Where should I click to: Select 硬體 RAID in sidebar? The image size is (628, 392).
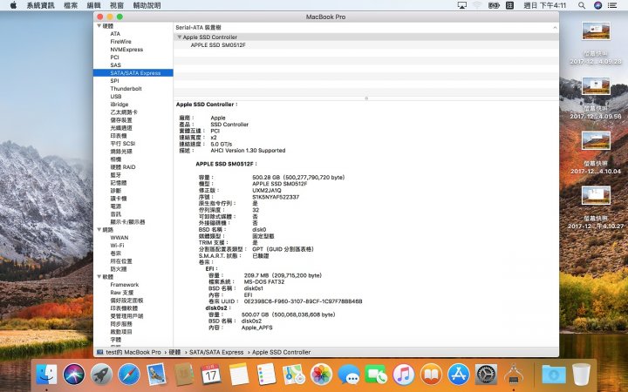pyautogui.click(x=123, y=167)
